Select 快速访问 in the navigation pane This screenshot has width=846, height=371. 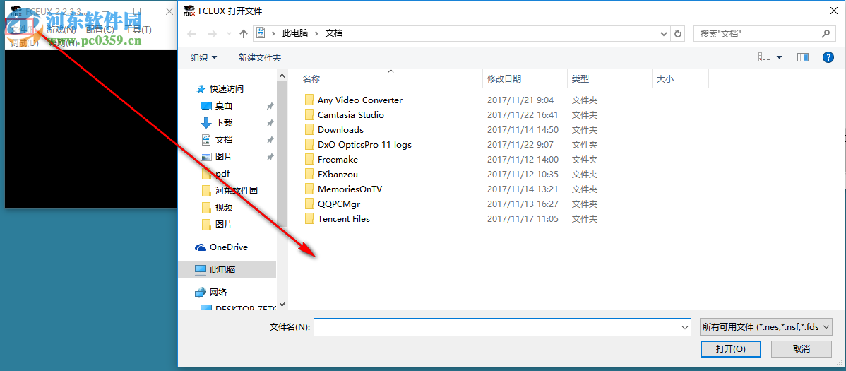[226, 88]
